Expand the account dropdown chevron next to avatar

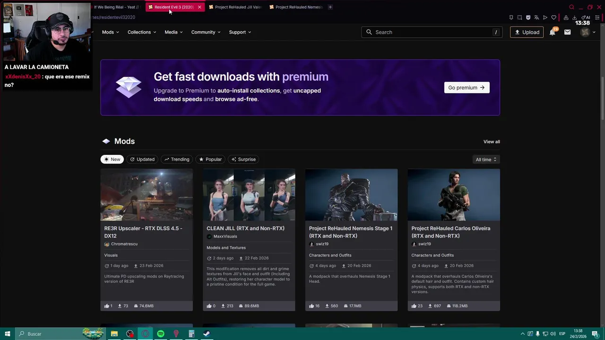click(594, 32)
